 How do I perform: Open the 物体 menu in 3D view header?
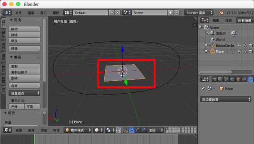[x=56, y=130]
